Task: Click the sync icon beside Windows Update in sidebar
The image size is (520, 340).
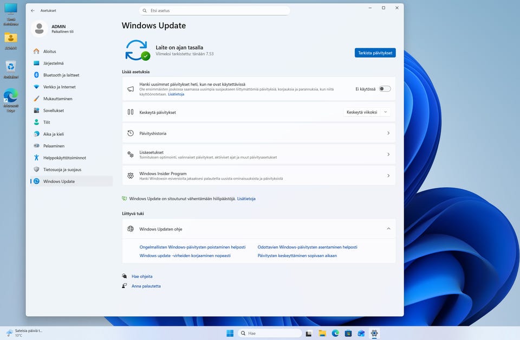Action: pos(36,181)
